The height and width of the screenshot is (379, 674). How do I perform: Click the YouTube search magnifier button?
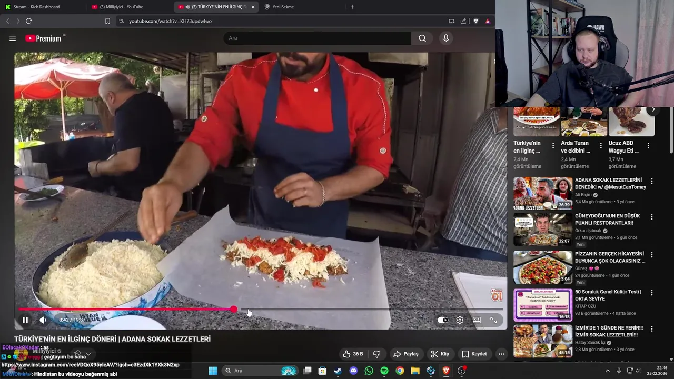coord(422,38)
